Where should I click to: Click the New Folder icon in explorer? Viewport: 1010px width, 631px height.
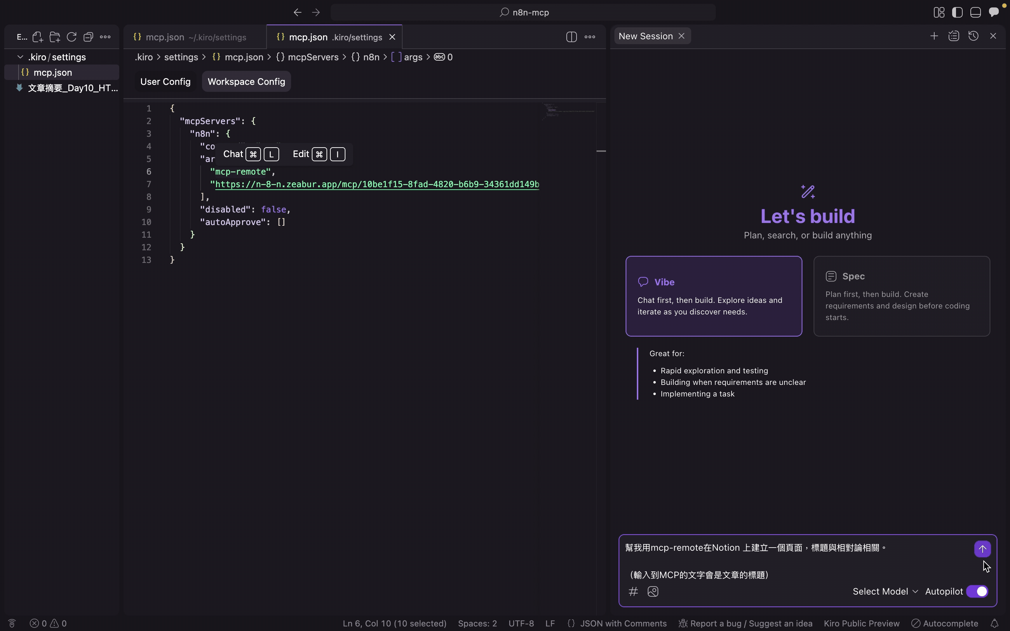pos(55,37)
